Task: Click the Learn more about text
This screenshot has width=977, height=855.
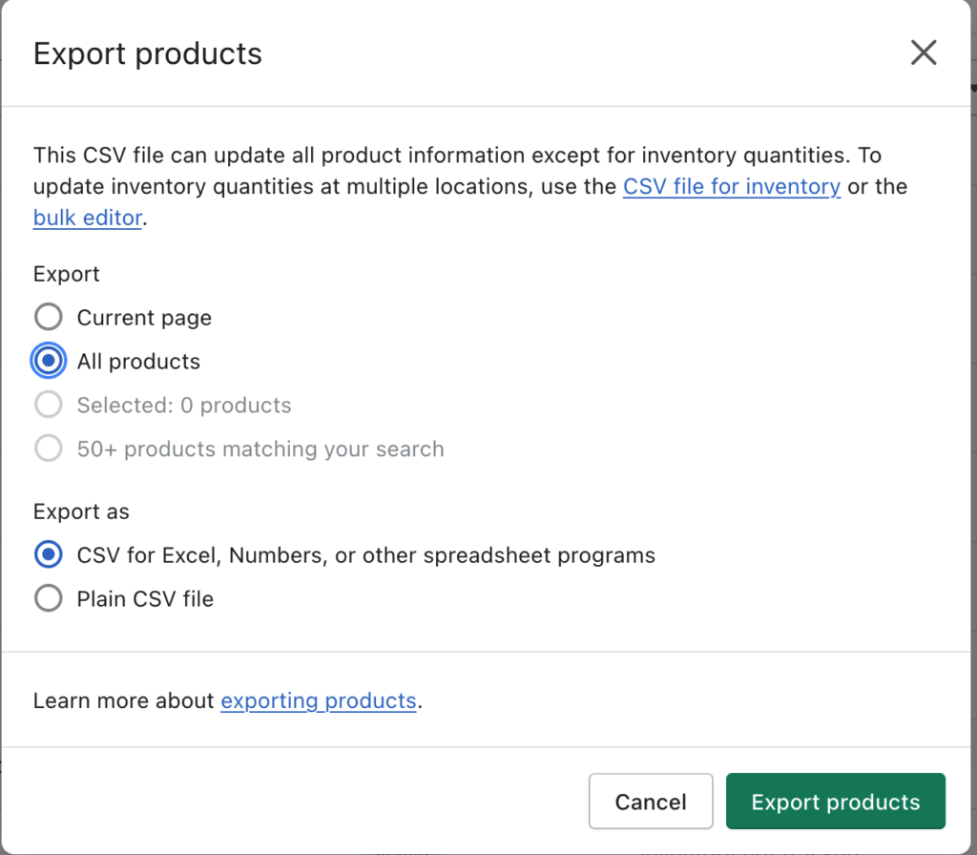Action: pos(123,700)
